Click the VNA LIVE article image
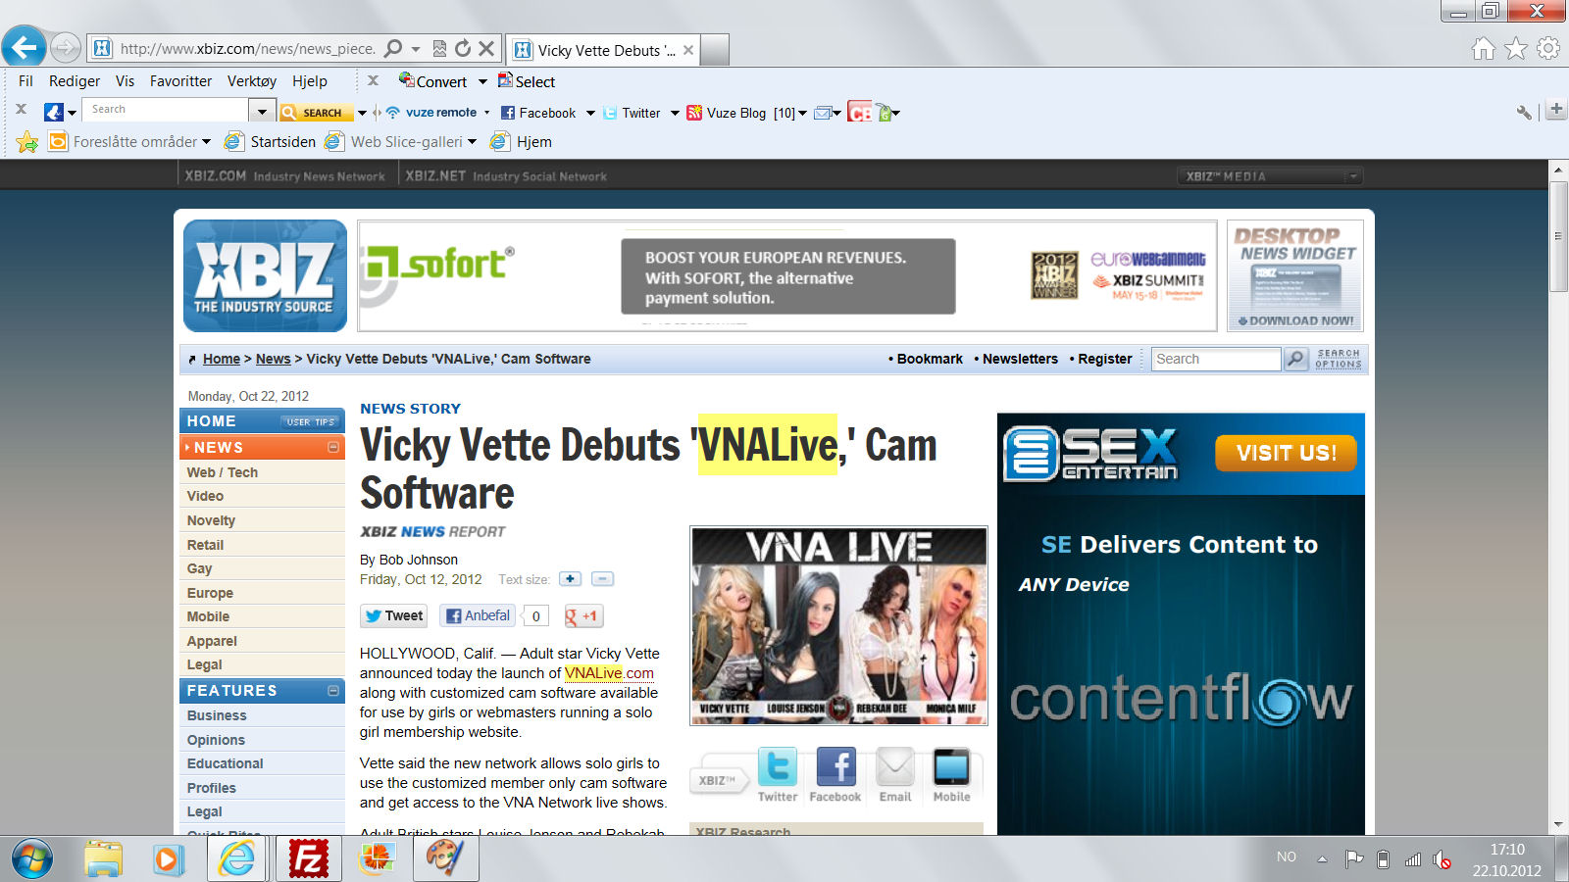Image resolution: width=1569 pixels, height=882 pixels. [x=839, y=626]
